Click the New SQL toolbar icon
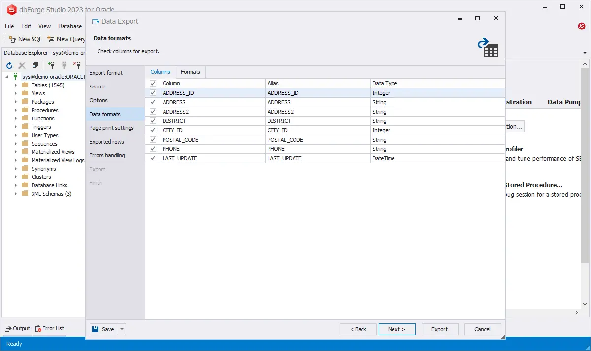The image size is (591, 351). click(12, 39)
